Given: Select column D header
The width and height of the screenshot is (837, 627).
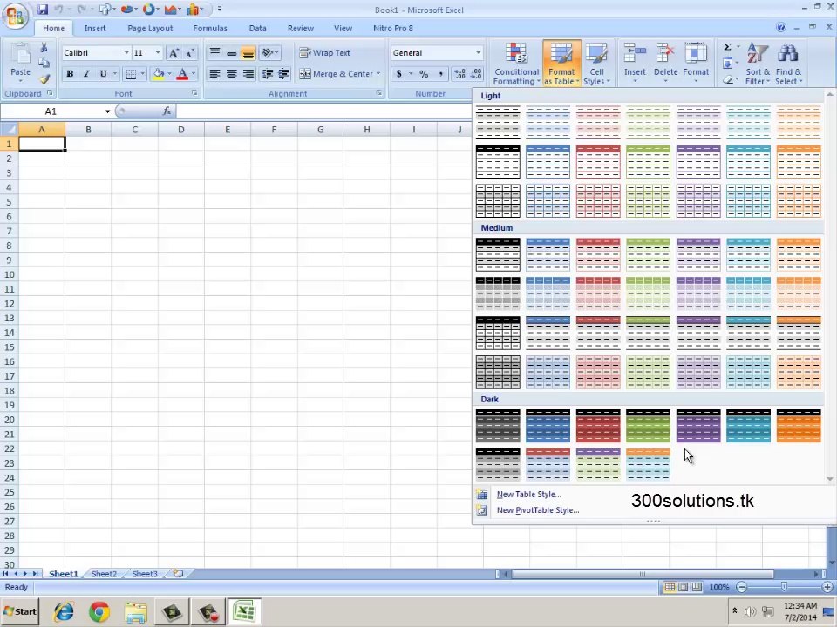Looking at the screenshot, I should (x=181, y=130).
